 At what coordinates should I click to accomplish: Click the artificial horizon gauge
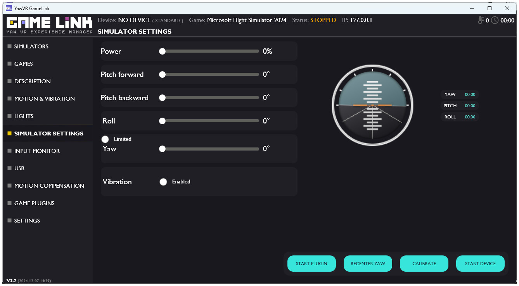tap(372, 104)
